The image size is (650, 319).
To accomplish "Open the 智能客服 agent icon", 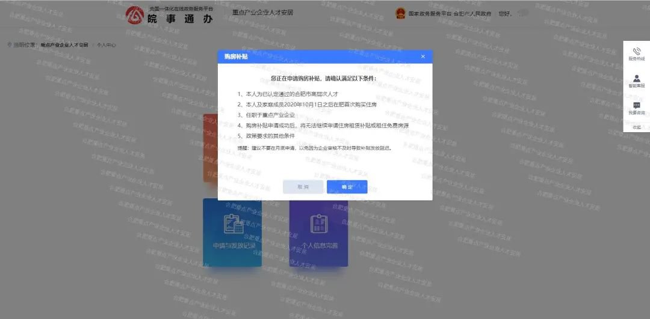I will (637, 78).
